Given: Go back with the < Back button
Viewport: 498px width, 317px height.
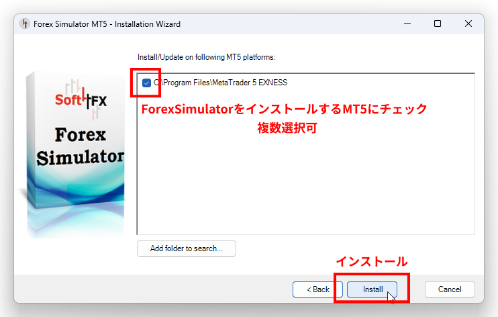Looking at the screenshot, I should pos(317,289).
